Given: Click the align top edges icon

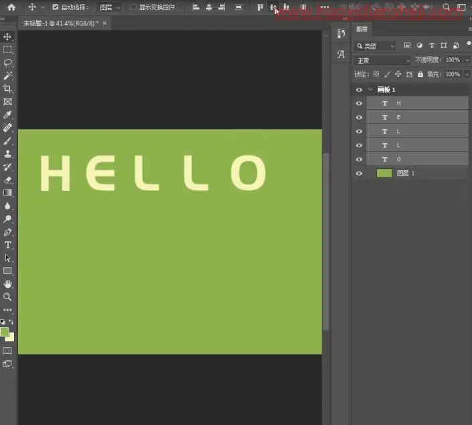Looking at the screenshot, I should click(x=260, y=7).
